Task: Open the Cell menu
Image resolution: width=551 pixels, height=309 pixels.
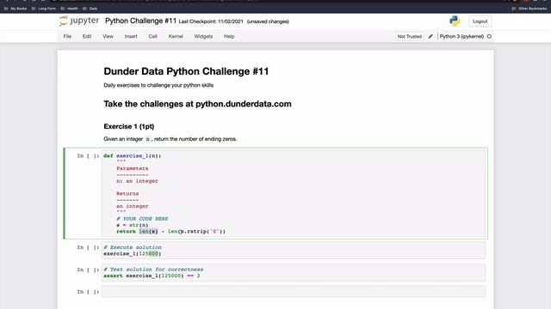Action: click(152, 36)
